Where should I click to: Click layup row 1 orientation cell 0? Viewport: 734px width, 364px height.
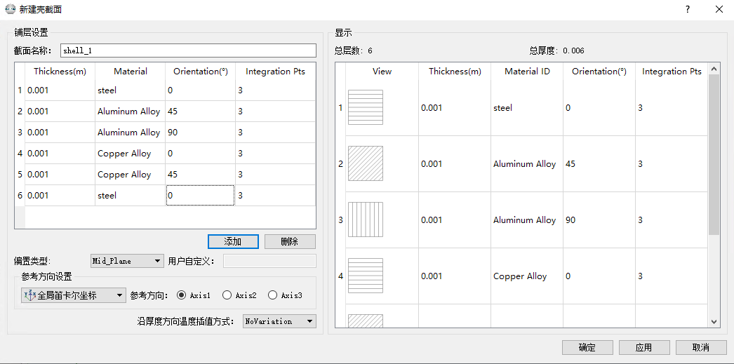point(201,90)
